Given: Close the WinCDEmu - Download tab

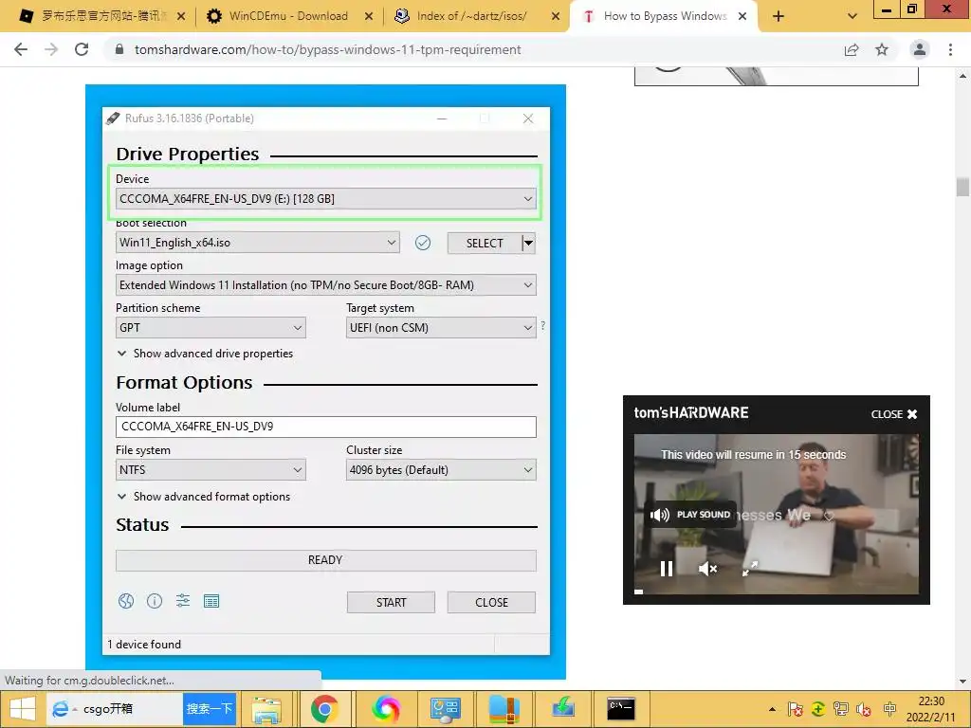Looking at the screenshot, I should click(x=369, y=16).
